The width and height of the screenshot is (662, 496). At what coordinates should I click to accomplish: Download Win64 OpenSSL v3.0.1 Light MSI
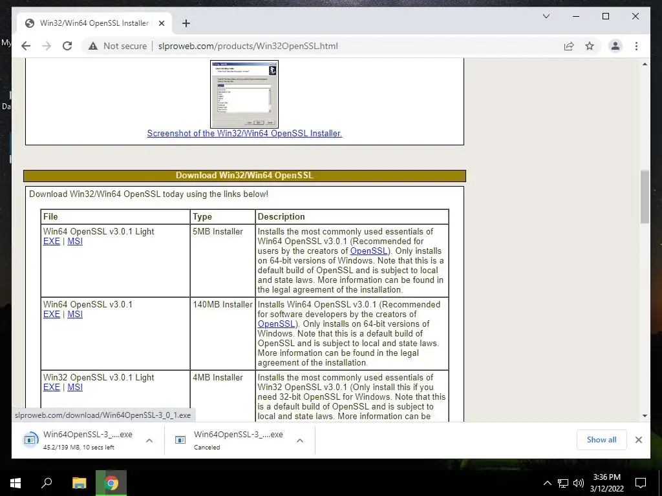pyautogui.click(x=75, y=242)
